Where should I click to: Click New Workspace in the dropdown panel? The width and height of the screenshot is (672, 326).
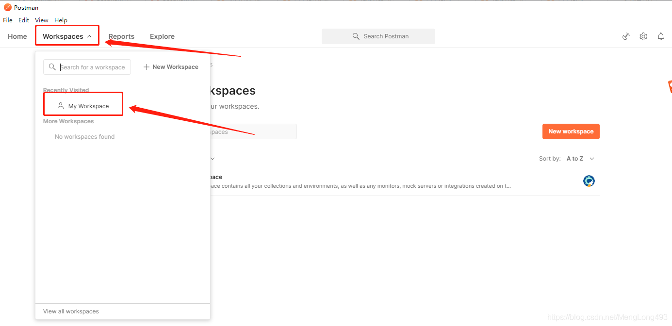coord(171,67)
